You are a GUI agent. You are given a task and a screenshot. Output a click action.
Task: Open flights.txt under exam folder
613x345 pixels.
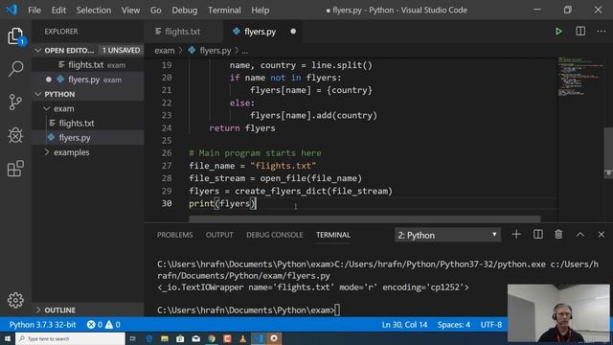[88, 123]
